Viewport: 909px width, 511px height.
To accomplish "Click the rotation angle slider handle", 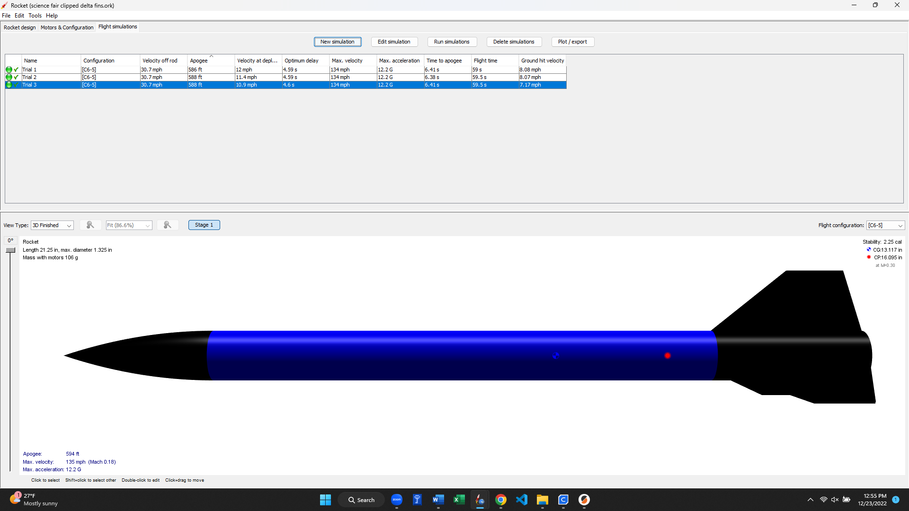I will [x=10, y=250].
